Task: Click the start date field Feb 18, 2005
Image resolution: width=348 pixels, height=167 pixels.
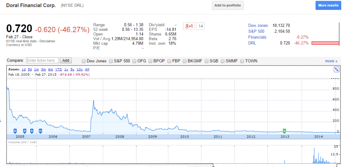Action: pyautogui.click(x=19, y=75)
